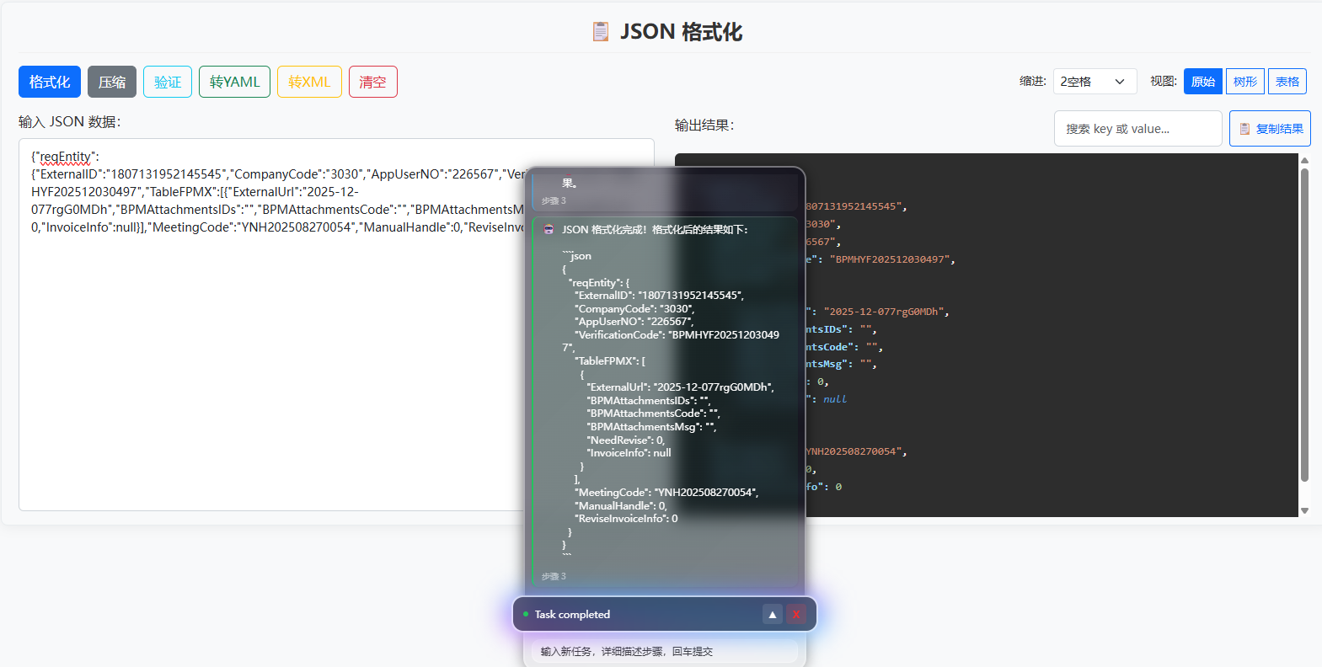Convert to YAML with 转YAML button
Image resolution: width=1322 pixels, height=667 pixels.
pyautogui.click(x=234, y=82)
